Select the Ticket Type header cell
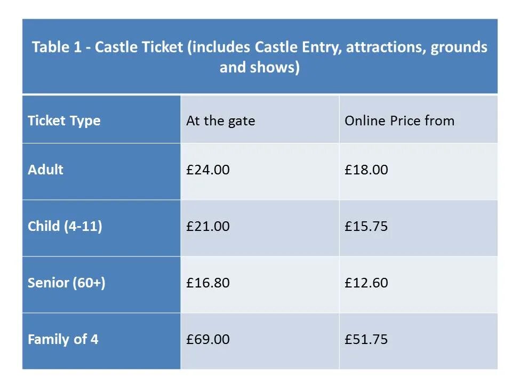The width and height of the screenshot is (512, 384). point(64,121)
